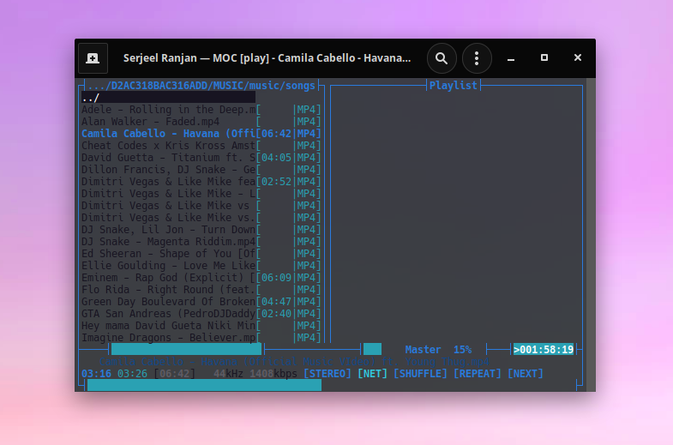Click the 02:40 duration of GTA San Andreas

pos(276,314)
